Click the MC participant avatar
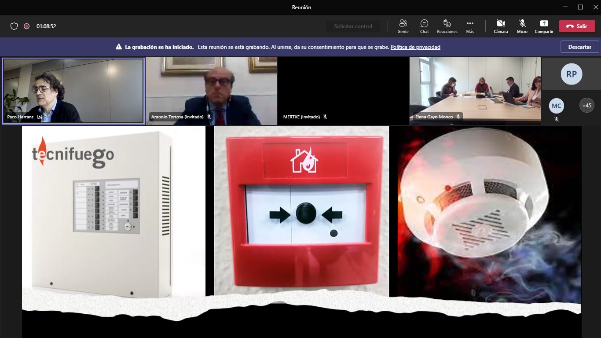The width and height of the screenshot is (601, 338). 556,106
